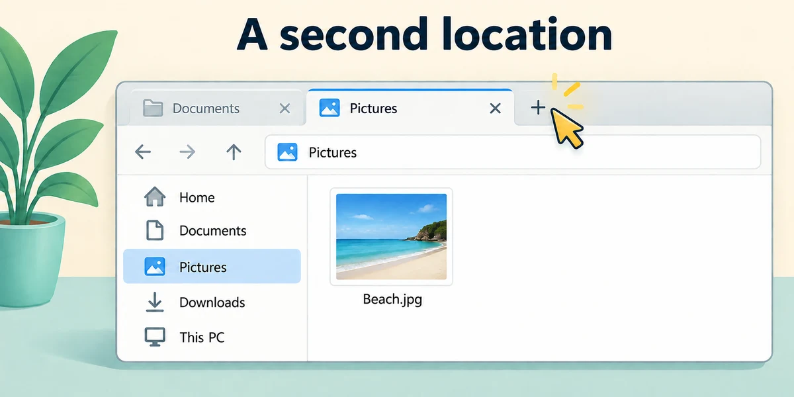The image size is (794, 397).
Task: Click the Downloads arrow icon
Action: [154, 302]
